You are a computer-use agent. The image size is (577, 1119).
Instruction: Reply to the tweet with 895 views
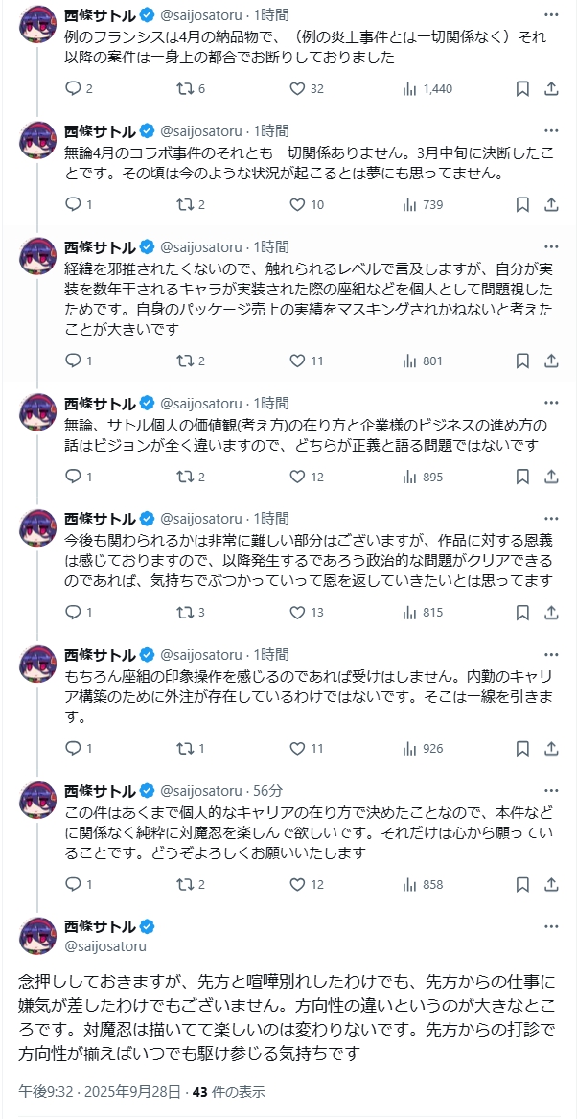(73, 477)
